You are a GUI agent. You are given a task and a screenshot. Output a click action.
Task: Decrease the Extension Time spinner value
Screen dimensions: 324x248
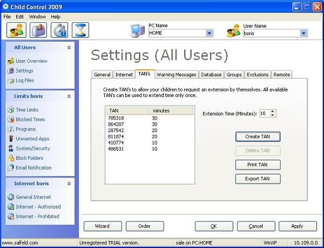[x=273, y=115]
